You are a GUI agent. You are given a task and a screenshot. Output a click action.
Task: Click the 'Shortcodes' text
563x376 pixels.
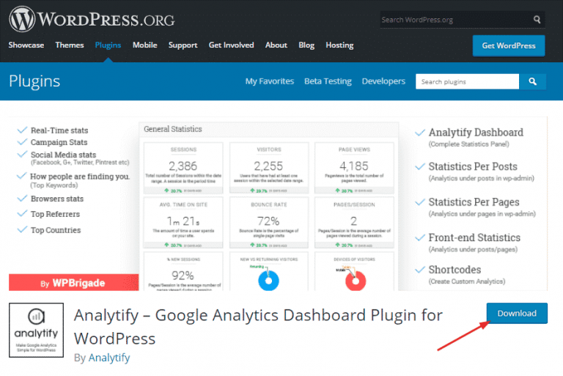(x=455, y=269)
